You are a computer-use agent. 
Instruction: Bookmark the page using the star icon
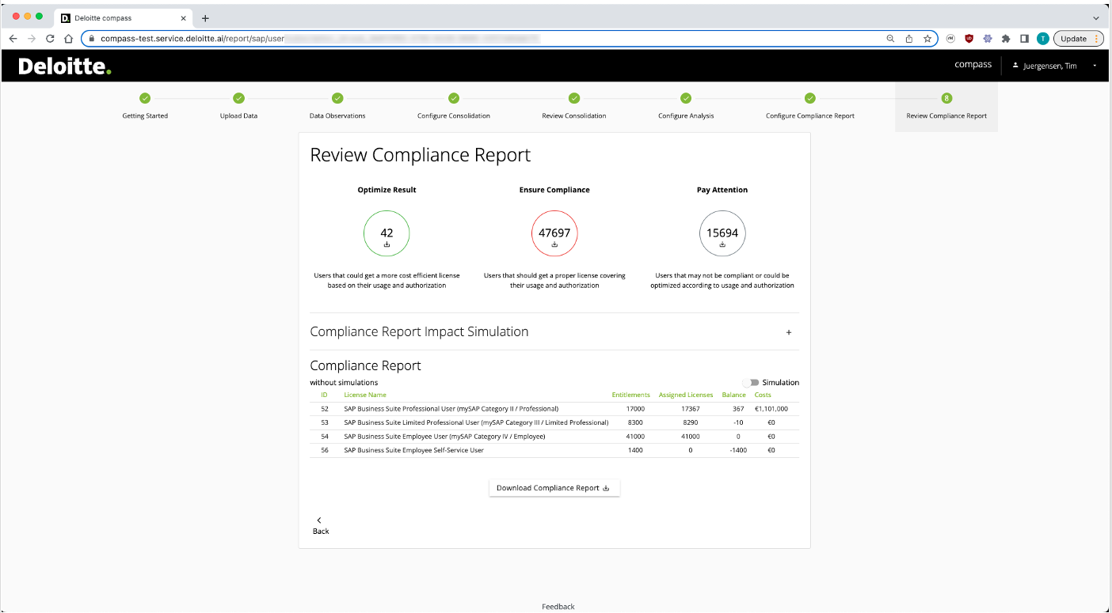[928, 38]
